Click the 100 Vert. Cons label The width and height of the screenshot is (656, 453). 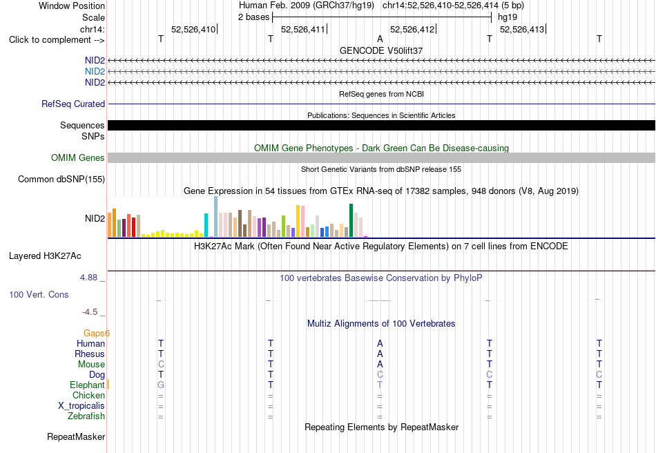coord(39,294)
